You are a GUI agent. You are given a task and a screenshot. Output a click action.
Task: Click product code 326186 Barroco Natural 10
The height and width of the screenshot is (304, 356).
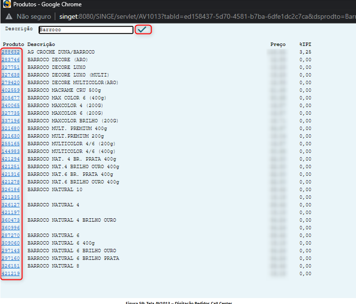coord(11,189)
